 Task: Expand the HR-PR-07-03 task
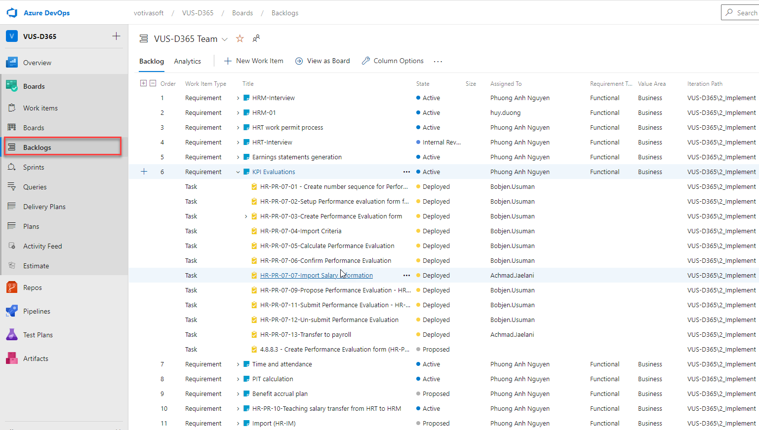(246, 216)
